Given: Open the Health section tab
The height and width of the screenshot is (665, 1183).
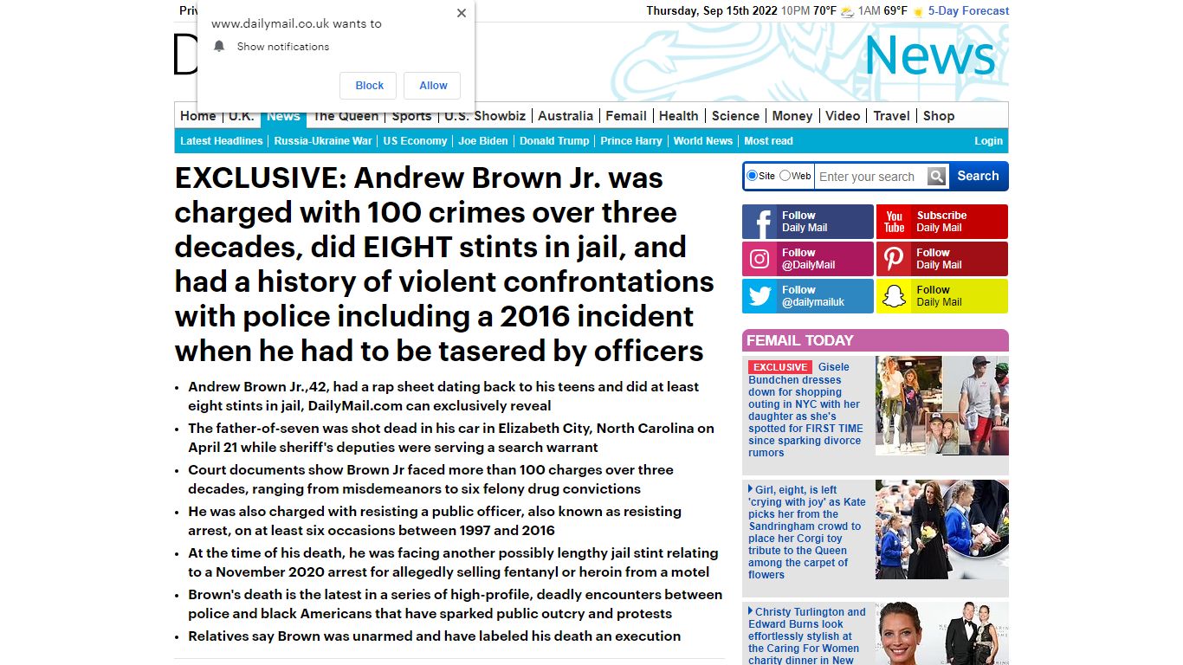Looking at the screenshot, I should [x=678, y=116].
